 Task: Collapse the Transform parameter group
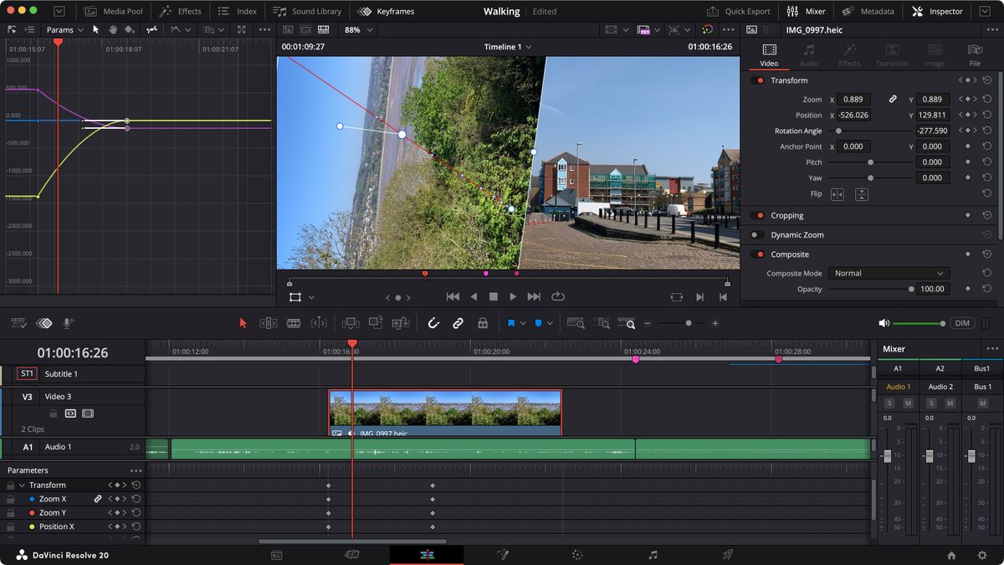[x=23, y=485]
